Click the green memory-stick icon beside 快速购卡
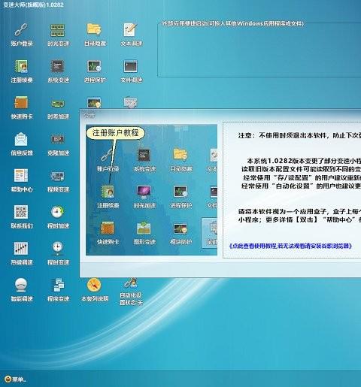This screenshot has width=361, height=387. coord(58,103)
